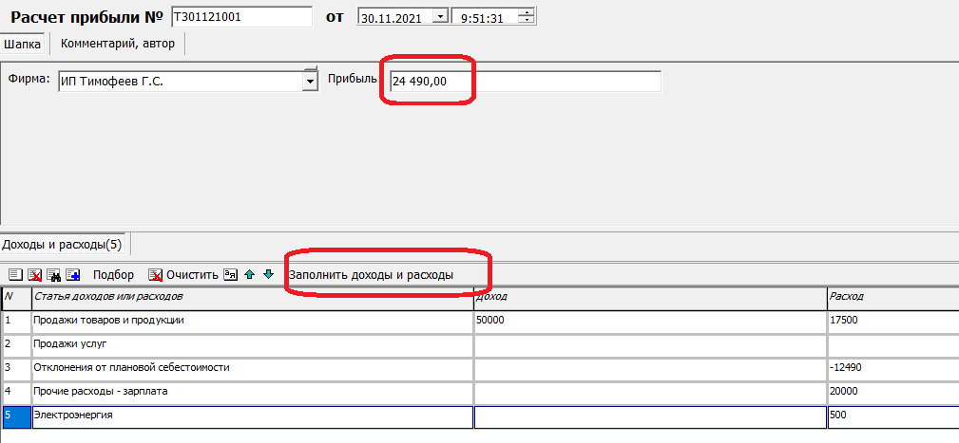Image resolution: width=959 pixels, height=443 pixels.
Task: Click the red cross icon beside Очистить
Action: (156, 275)
